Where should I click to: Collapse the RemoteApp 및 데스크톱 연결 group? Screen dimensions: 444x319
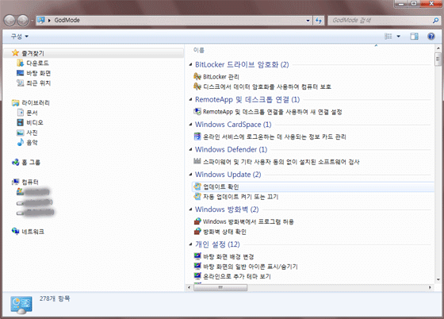(x=190, y=99)
